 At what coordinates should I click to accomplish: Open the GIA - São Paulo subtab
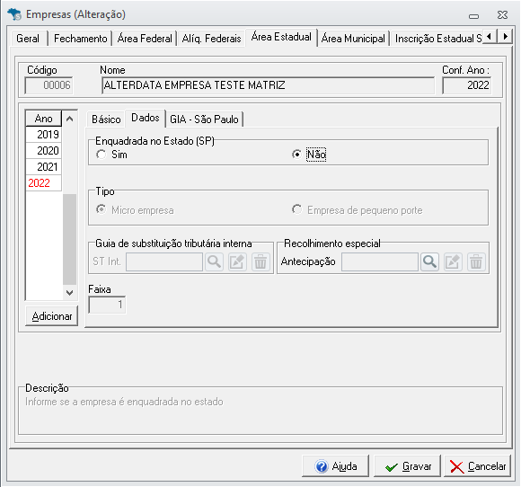(204, 120)
